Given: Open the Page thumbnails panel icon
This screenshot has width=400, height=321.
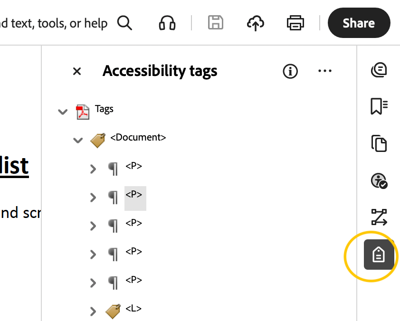Looking at the screenshot, I should coord(379,143).
